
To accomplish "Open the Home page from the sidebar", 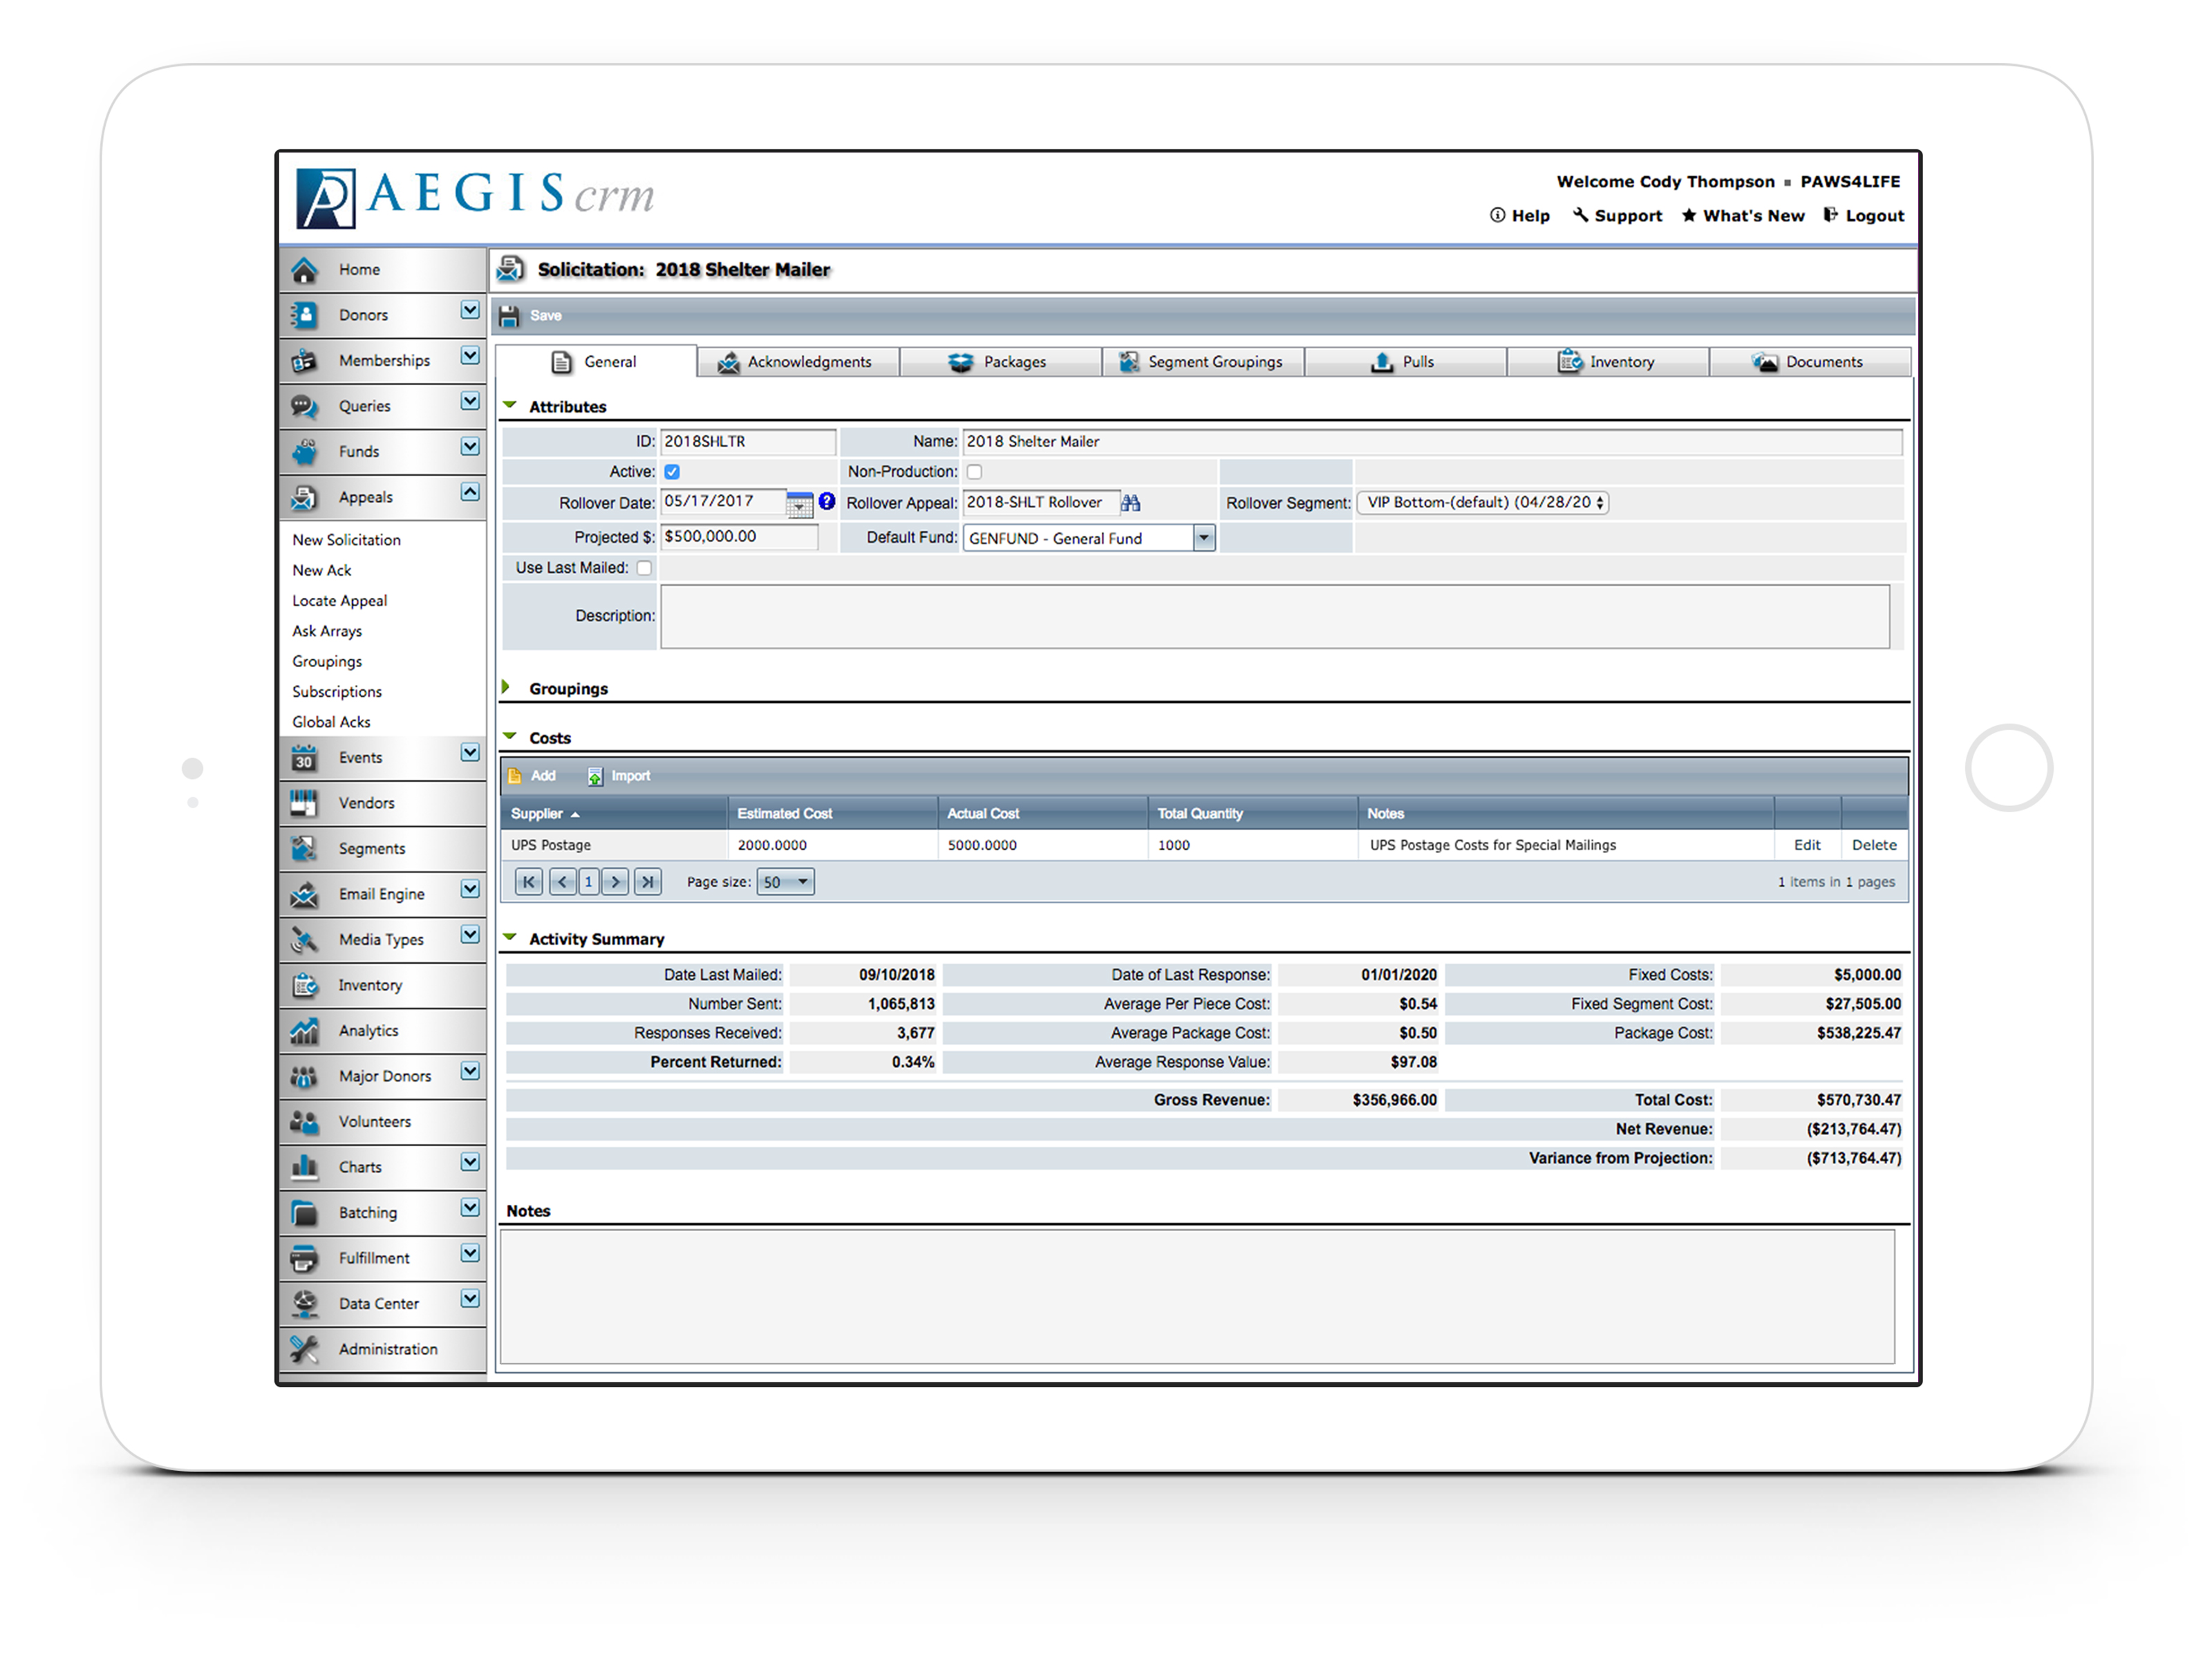I will click(x=360, y=269).
